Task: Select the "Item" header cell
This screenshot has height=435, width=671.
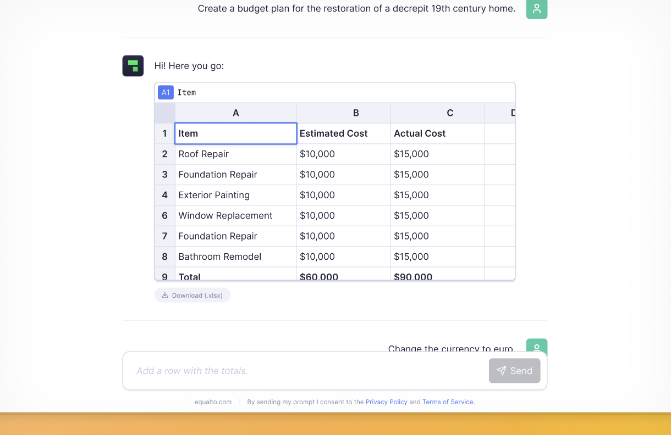Action: tap(236, 133)
